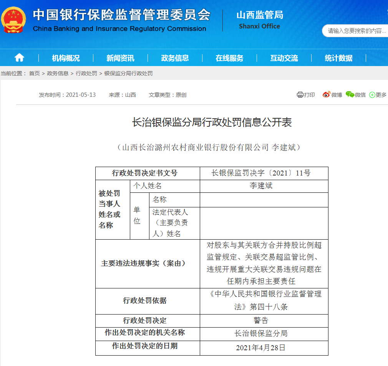Open the 统计数据 navigation menu

pyautogui.click(x=338, y=58)
